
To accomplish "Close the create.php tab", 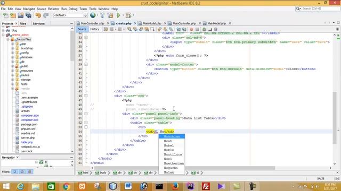I will point(135,23).
